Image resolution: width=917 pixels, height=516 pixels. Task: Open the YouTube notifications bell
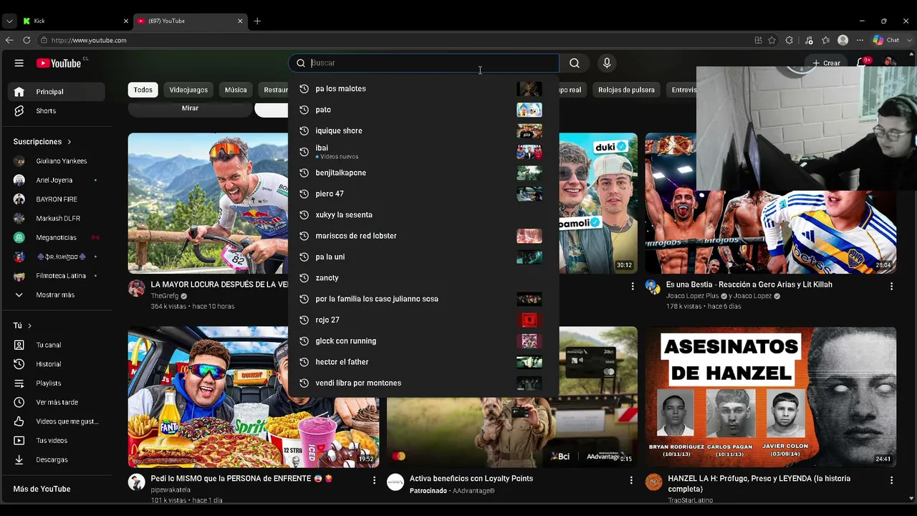pos(863,63)
